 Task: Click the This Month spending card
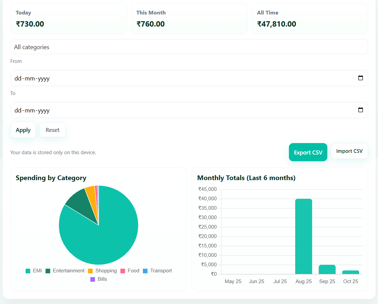[x=189, y=19]
